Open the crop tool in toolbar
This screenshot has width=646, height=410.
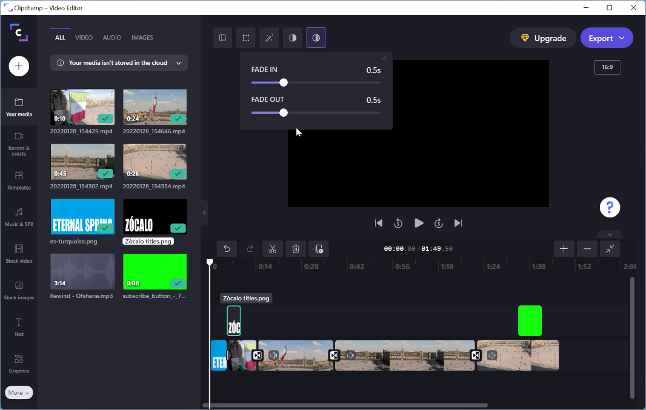coord(246,38)
